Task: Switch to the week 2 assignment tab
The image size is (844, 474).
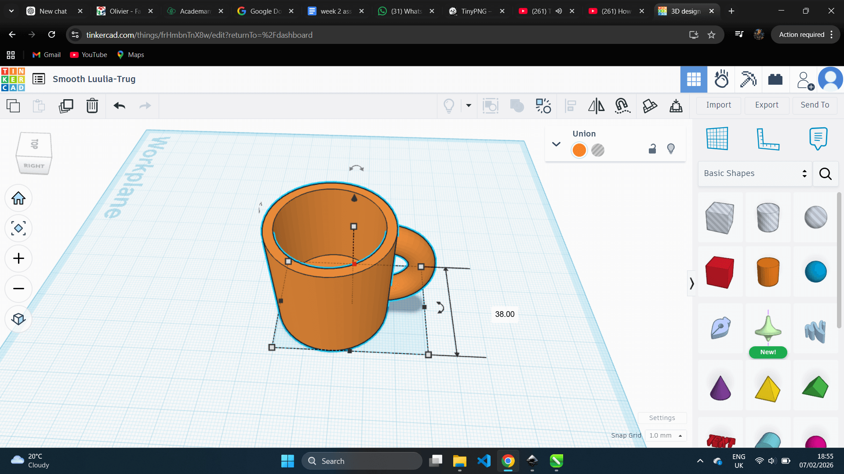Action: [335, 11]
